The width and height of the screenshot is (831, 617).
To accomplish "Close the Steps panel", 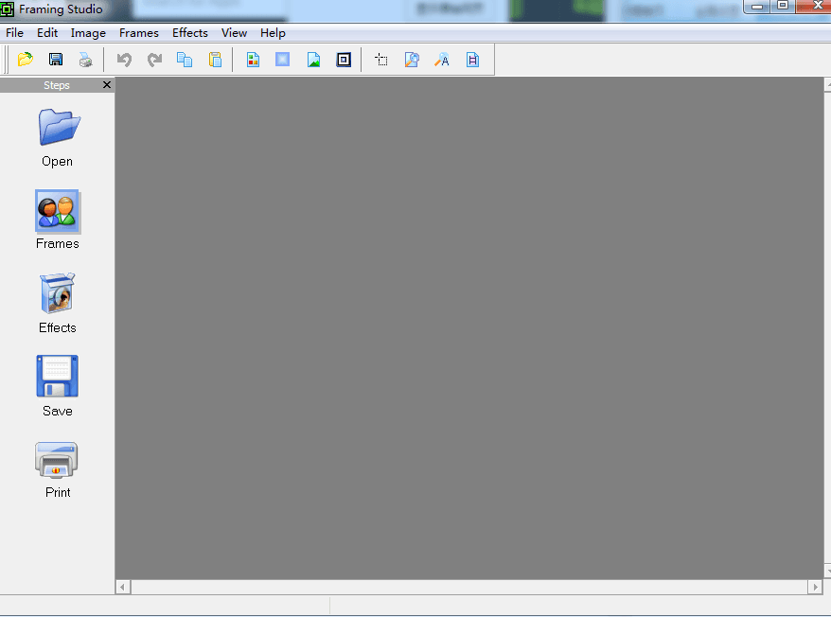I will pyautogui.click(x=106, y=85).
